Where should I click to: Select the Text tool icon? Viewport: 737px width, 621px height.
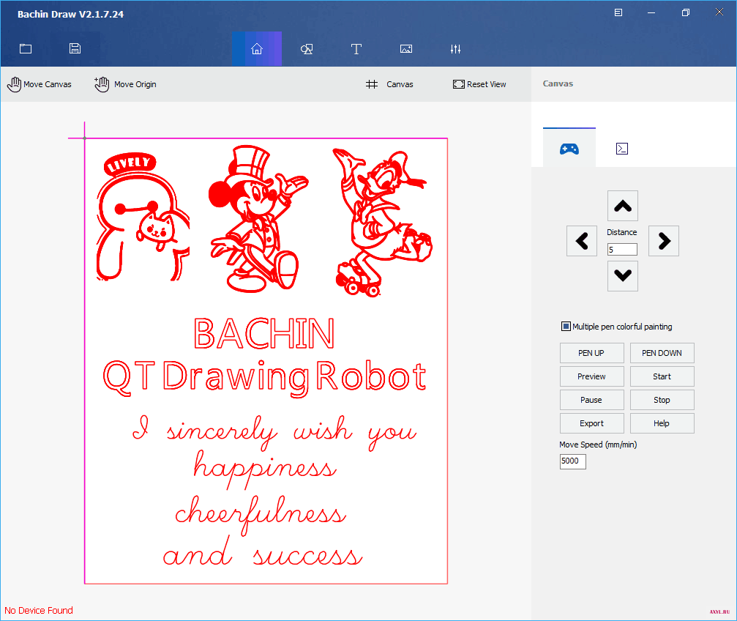pyautogui.click(x=356, y=49)
